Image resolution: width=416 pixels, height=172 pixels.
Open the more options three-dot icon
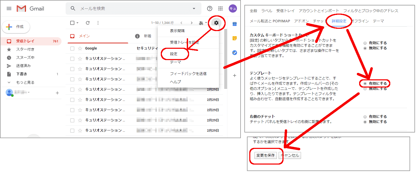[98, 23]
